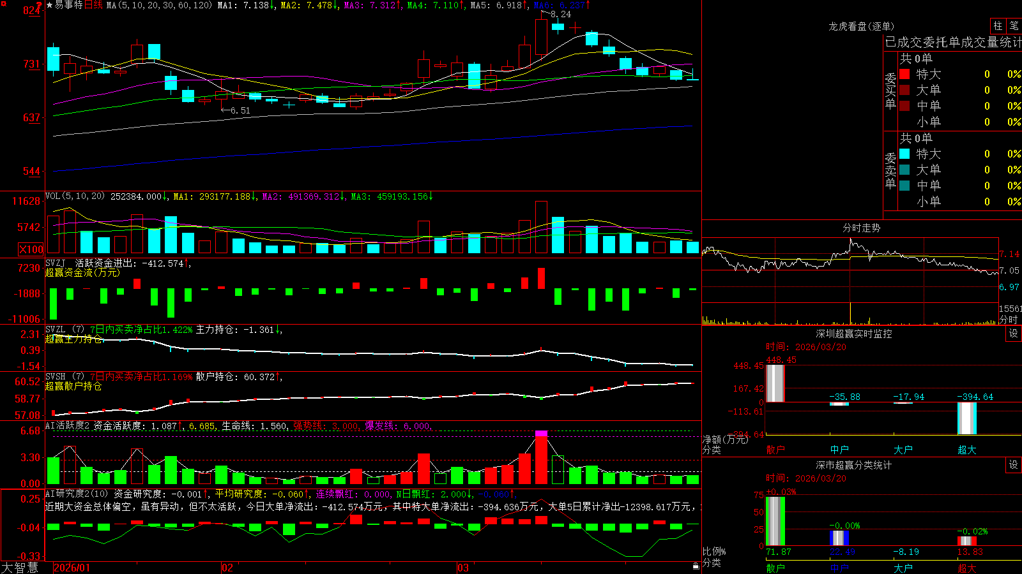Switch the 龙虎看盘 view to 柱
The image size is (1022, 574).
coord(998,26)
